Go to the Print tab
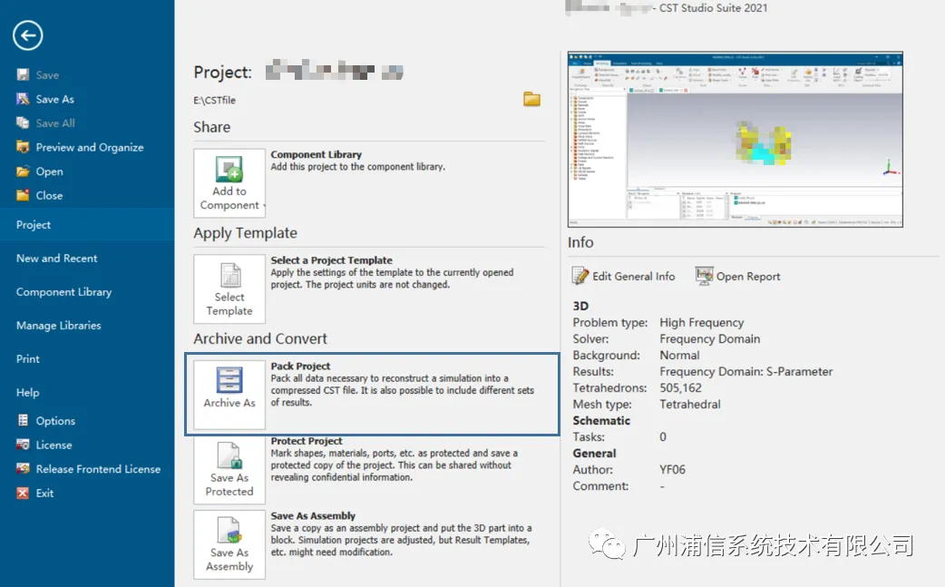The image size is (945, 587). pyautogui.click(x=28, y=359)
